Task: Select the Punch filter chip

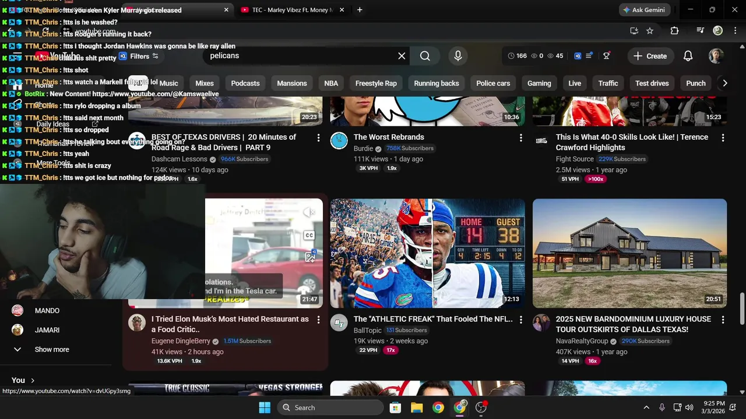Action: tap(696, 83)
